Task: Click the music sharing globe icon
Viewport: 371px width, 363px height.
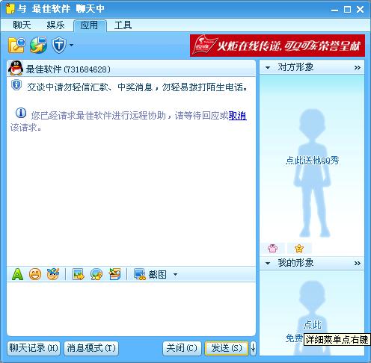Action: point(96,274)
